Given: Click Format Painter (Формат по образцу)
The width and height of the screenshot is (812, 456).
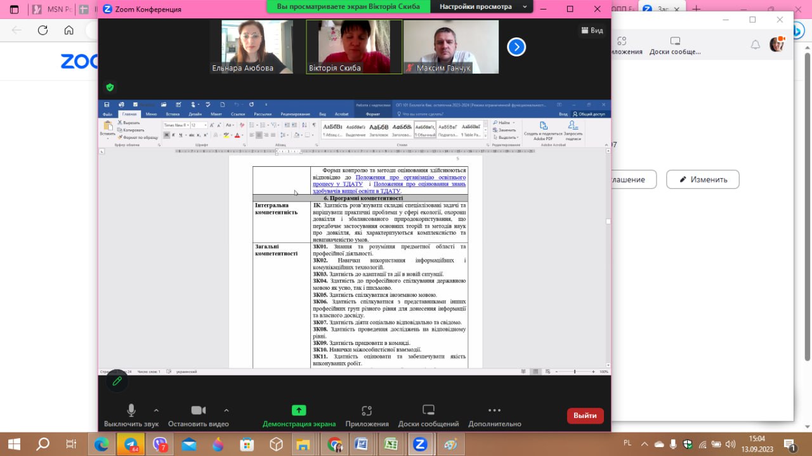Looking at the screenshot, I should pos(138,137).
